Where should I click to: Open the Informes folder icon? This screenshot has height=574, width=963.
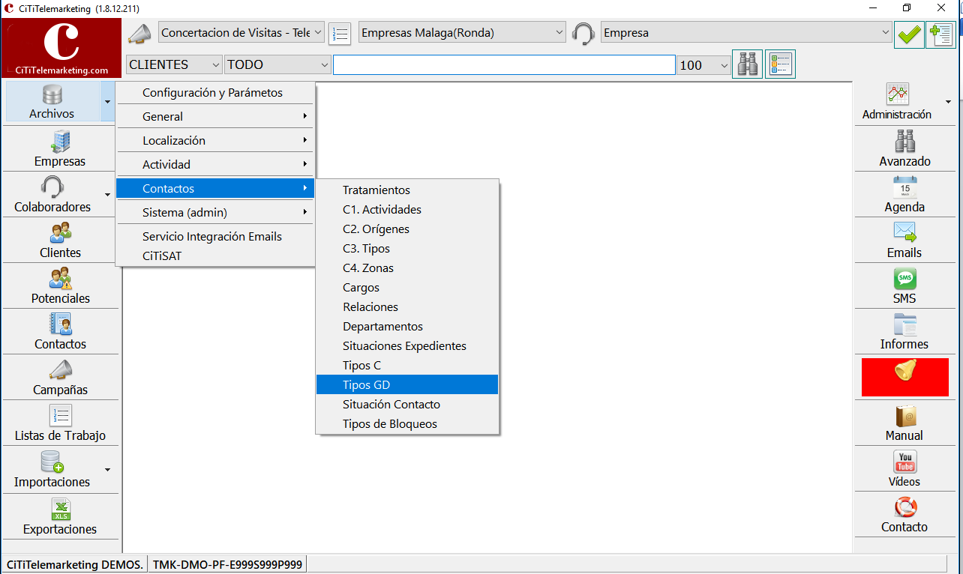pos(904,324)
